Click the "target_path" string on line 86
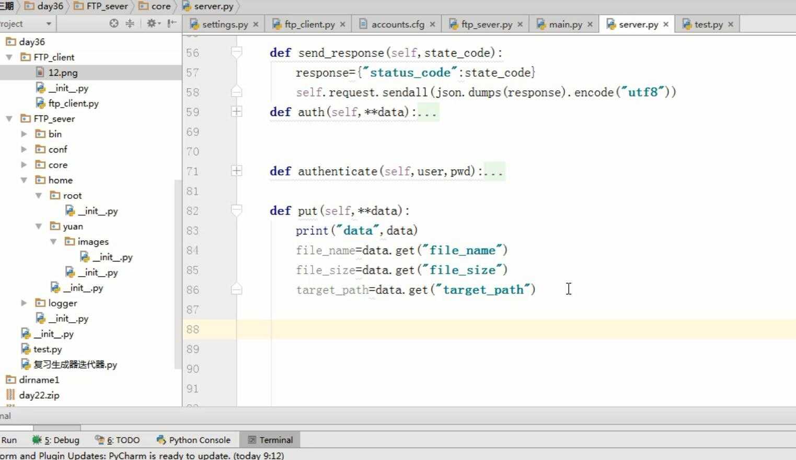Screen dimensions: 796x460 [x=483, y=290]
